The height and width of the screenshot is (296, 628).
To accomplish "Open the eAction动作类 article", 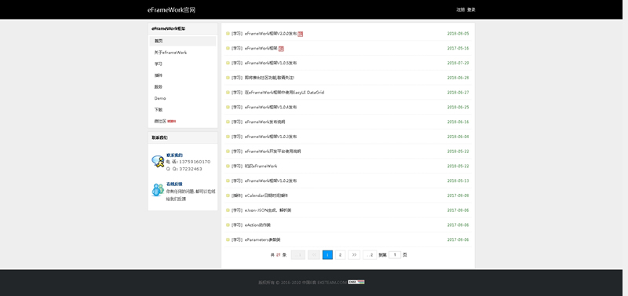I will 258,225.
